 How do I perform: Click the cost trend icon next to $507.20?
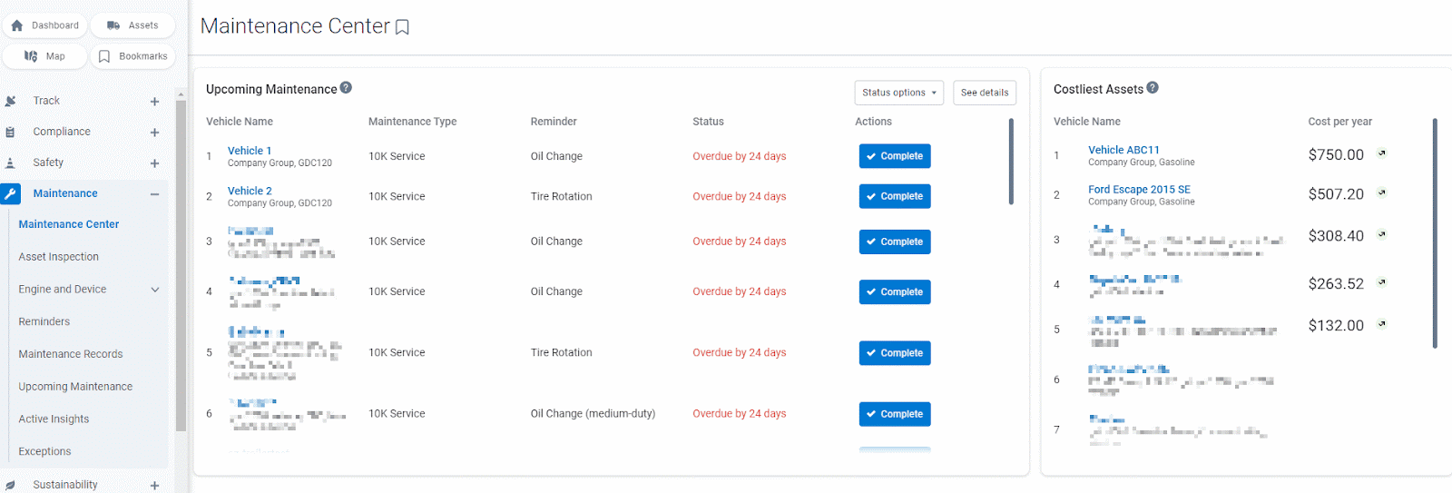coord(1381,192)
